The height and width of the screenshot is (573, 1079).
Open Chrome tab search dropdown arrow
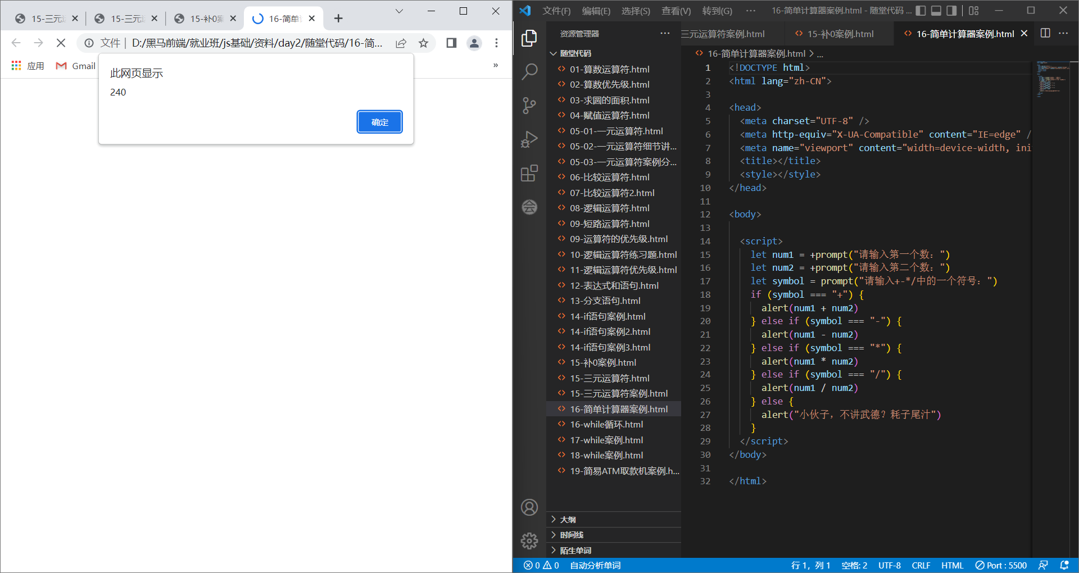click(x=399, y=11)
